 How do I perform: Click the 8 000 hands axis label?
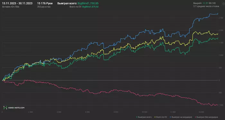pyautogui.click(x=116, y=112)
